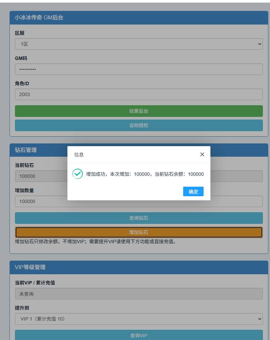The height and width of the screenshot is (340, 270).
Task: Click the 提升到 label
Action: coord(22,308)
